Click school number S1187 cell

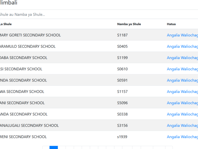[x=122, y=35]
